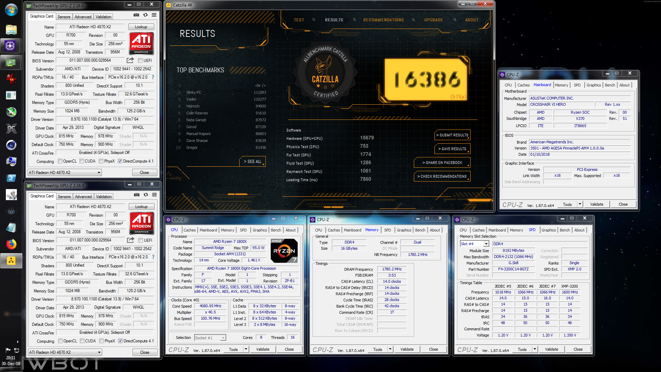
Task: Go to Recommendations tab in Catzilla
Action: point(384,20)
